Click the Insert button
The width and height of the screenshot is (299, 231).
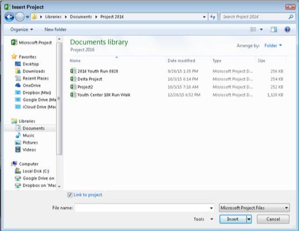(x=233, y=219)
